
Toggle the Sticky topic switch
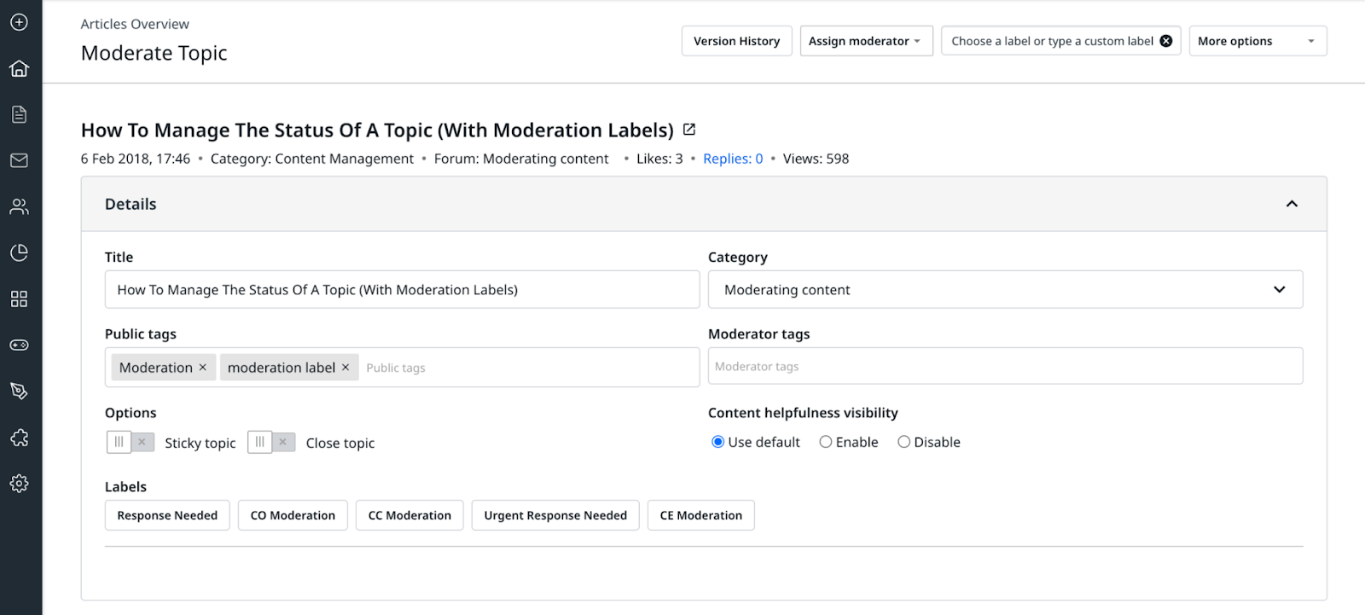131,442
